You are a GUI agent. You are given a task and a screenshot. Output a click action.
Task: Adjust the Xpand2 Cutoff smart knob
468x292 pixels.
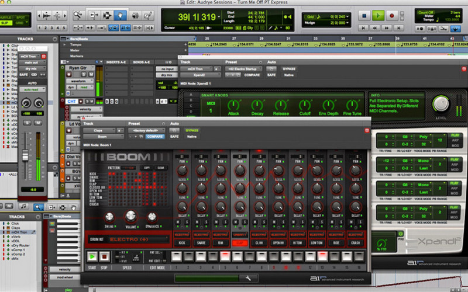click(x=304, y=105)
